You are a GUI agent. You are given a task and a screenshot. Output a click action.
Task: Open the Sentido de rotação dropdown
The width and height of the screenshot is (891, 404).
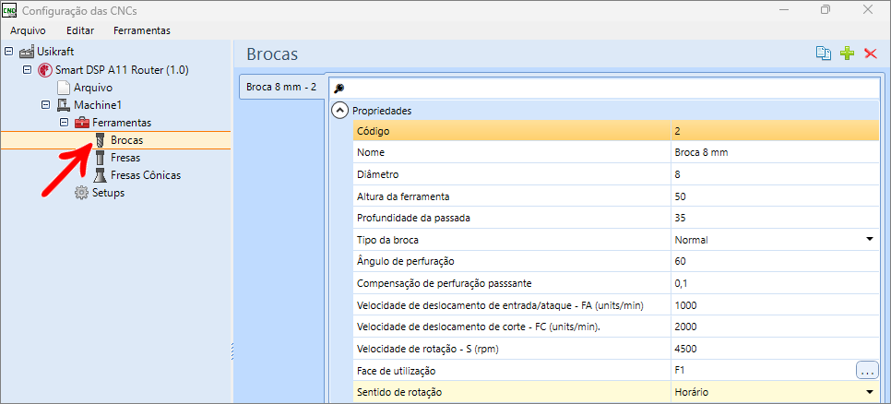point(869,392)
